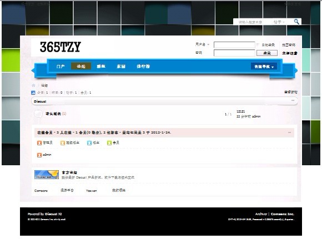Viewport: 322px width, 239px height.
Task: Click the home breadcrumb icon
Action: (x=33, y=85)
